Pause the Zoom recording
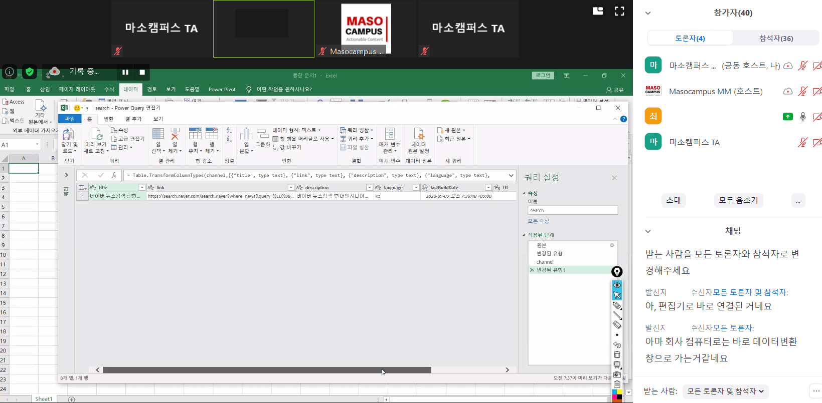 [x=125, y=72]
